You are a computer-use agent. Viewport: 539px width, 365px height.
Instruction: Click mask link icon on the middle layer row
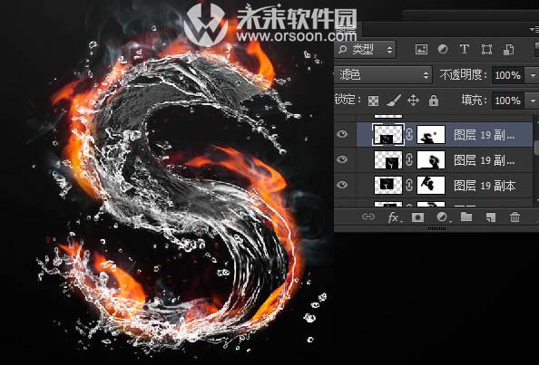click(x=409, y=160)
